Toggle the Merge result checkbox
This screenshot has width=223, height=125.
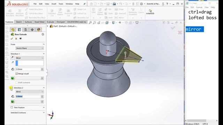click(x=17, y=74)
